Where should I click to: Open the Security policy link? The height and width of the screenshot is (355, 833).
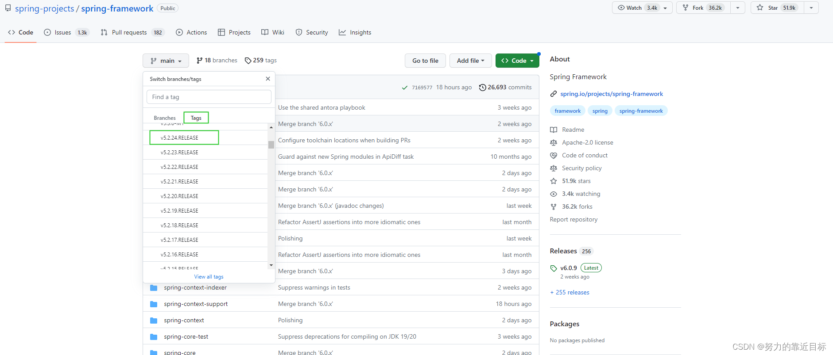pyautogui.click(x=576, y=168)
